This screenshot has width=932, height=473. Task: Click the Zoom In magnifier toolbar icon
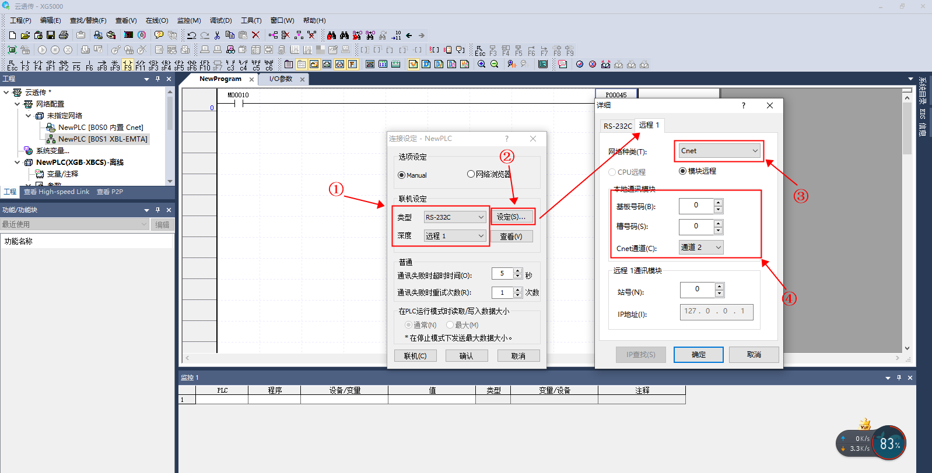tap(481, 64)
